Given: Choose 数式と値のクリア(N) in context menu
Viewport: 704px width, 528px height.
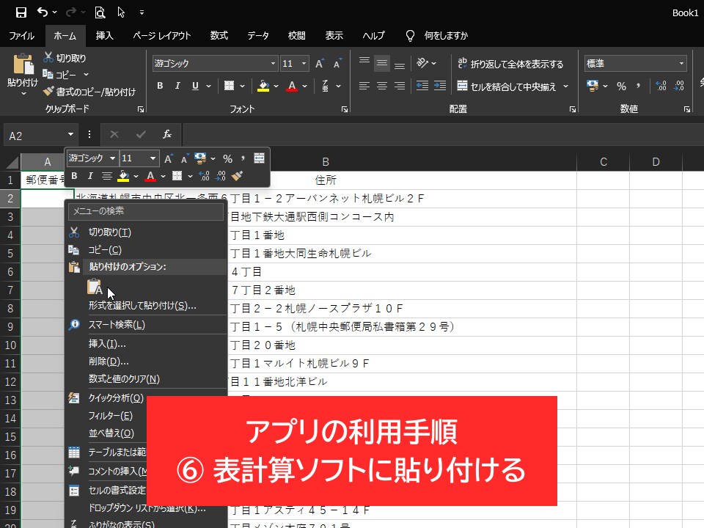Looking at the screenshot, I should pos(147,379).
